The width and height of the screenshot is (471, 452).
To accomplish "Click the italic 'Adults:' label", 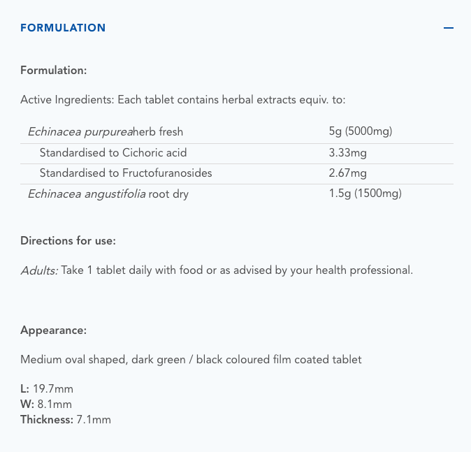I will pos(39,270).
